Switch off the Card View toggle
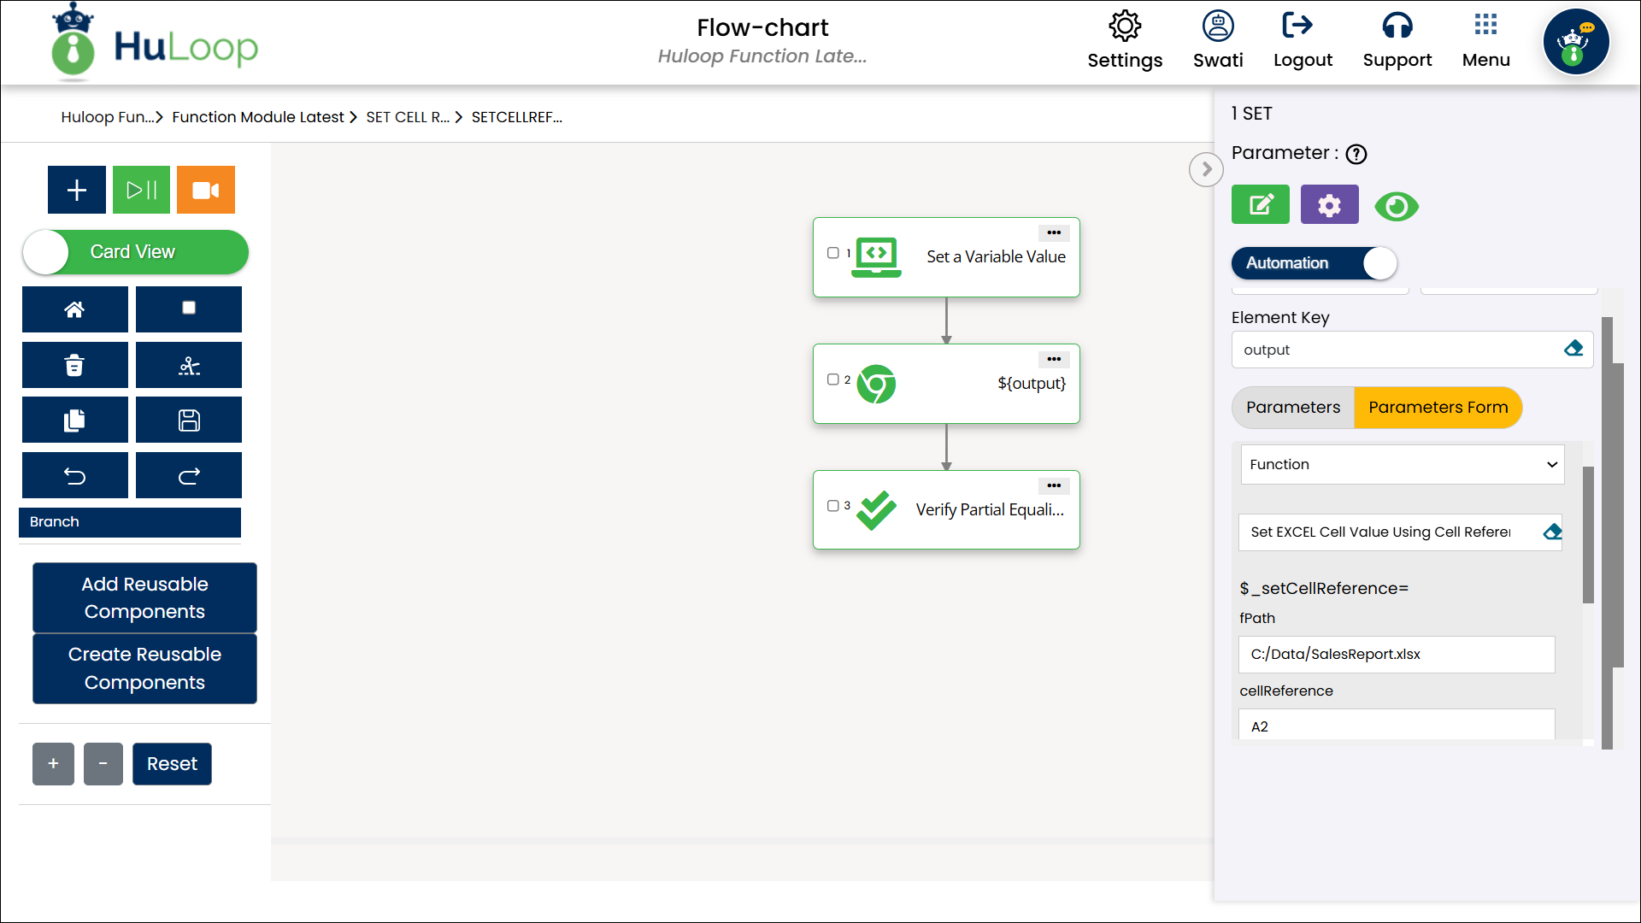 135,252
